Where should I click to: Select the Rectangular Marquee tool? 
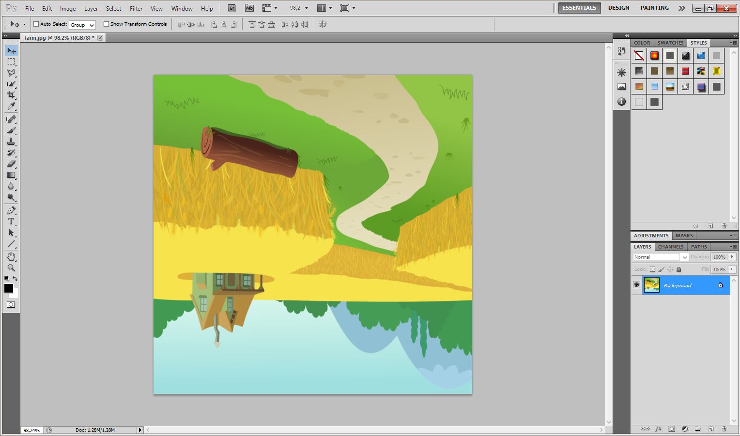[x=11, y=62]
